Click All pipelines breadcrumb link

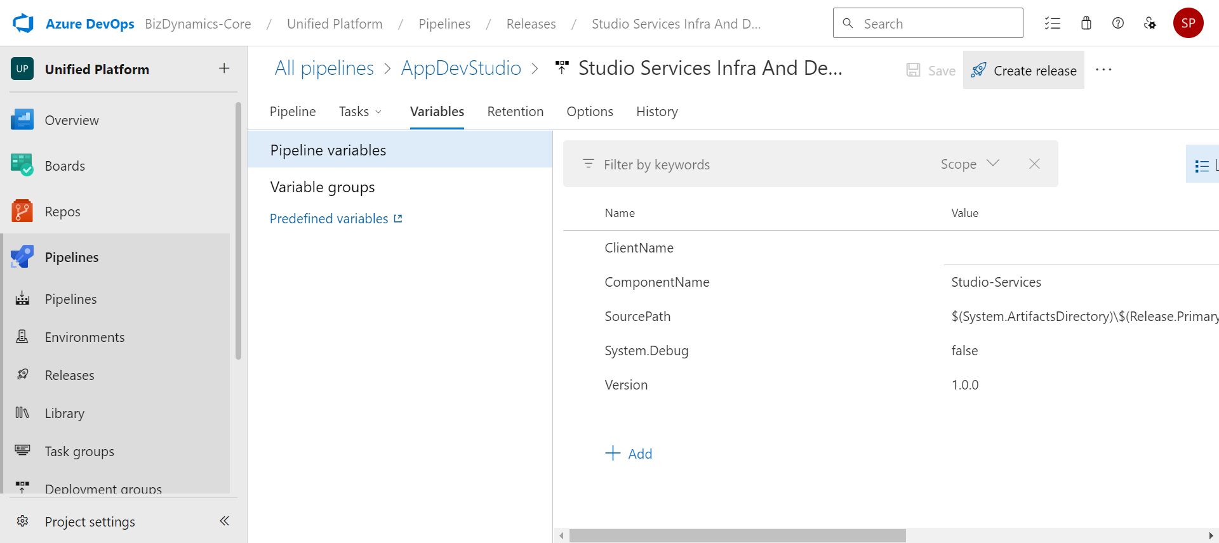[324, 68]
